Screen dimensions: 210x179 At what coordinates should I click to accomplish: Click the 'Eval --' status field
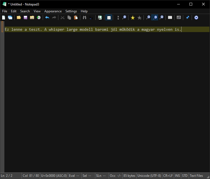(74, 176)
